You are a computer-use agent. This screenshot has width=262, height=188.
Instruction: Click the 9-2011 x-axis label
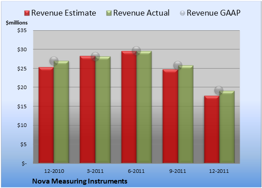(178, 171)
